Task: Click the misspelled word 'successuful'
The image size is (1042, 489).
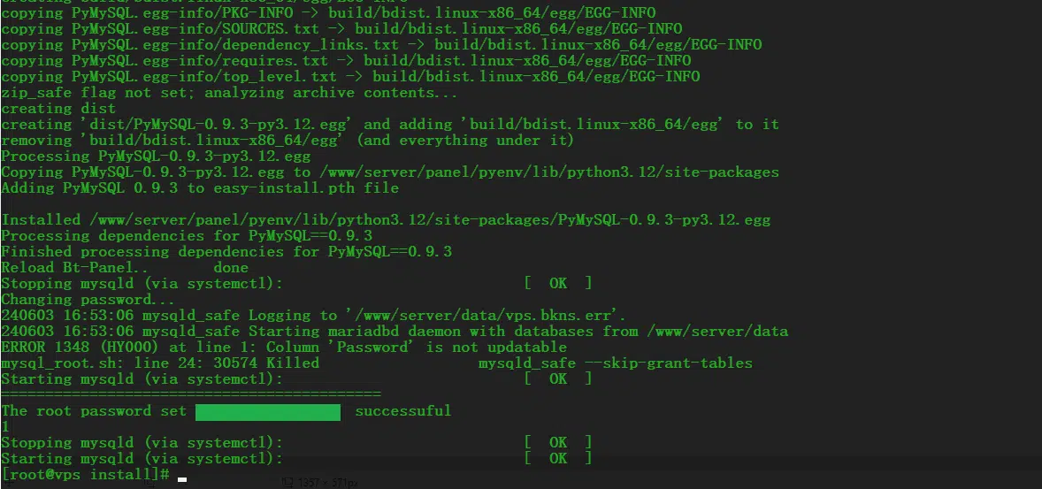Action: point(403,411)
